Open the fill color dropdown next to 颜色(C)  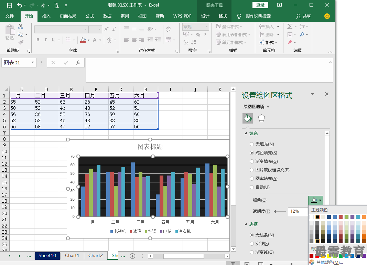[316, 200]
